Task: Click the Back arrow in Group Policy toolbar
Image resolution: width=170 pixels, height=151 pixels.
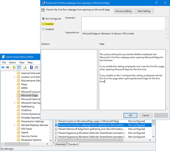Action: click(x=3, y=68)
